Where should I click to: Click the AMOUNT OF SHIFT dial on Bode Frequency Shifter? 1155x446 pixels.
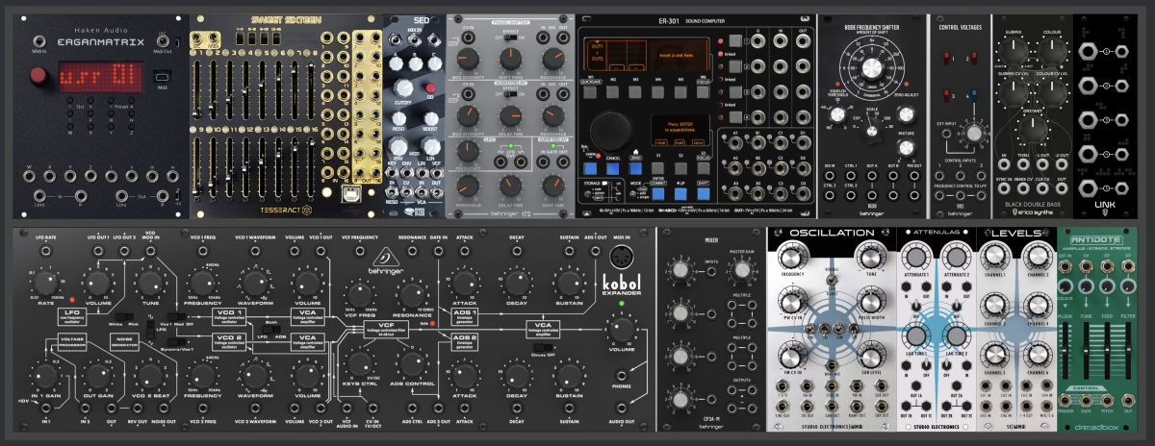tap(873, 68)
